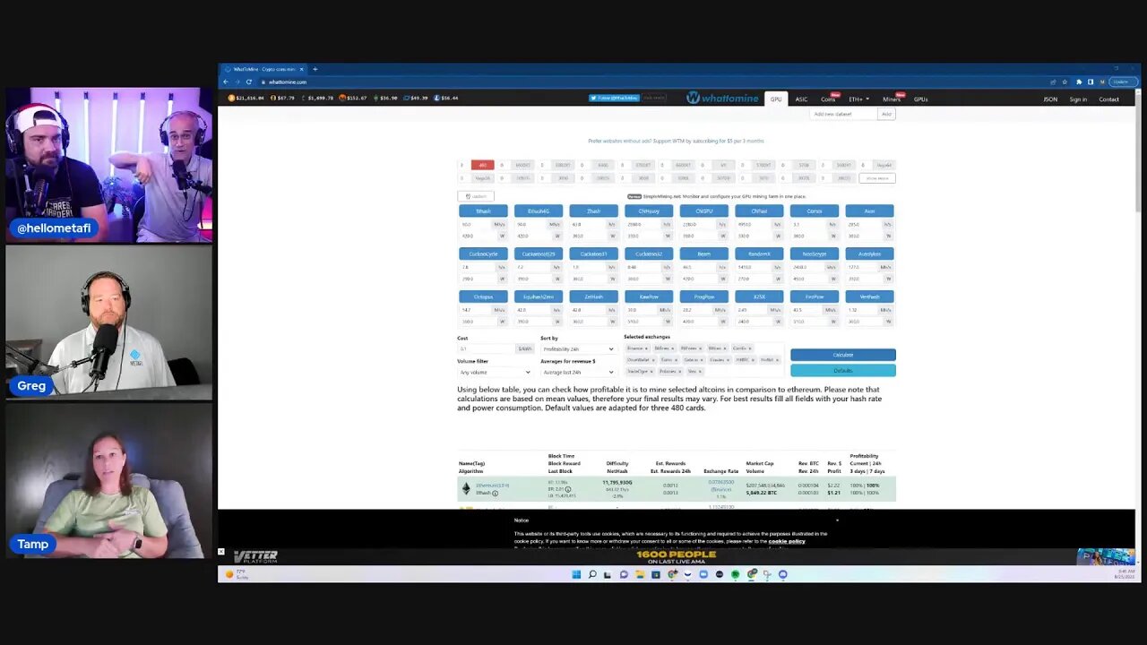Toggle the Ethash algorithm button

483,211
